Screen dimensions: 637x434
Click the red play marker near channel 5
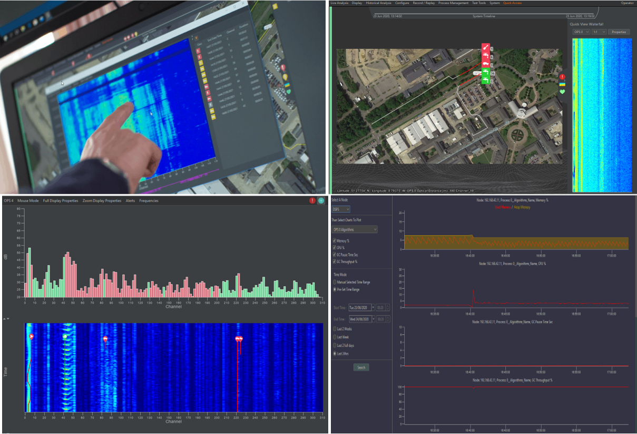[x=32, y=336]
